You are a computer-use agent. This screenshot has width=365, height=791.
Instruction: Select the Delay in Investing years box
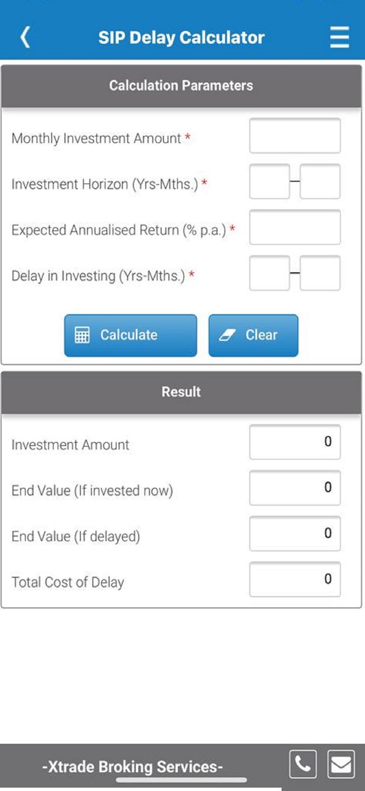pos(269,273)
